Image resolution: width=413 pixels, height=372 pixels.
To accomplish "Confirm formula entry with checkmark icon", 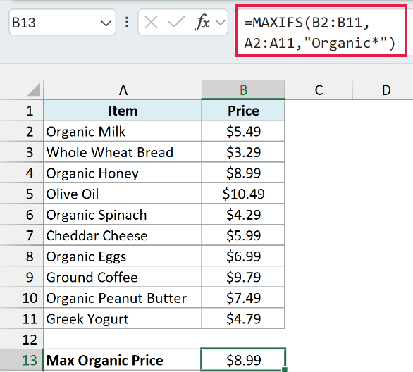I will point(176,23).
